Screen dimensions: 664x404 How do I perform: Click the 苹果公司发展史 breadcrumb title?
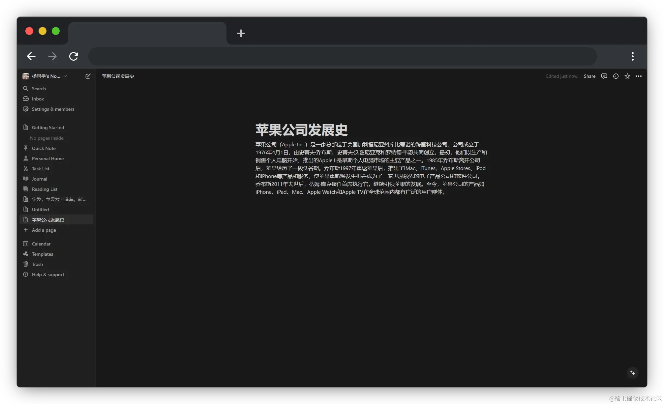point(118,76)
